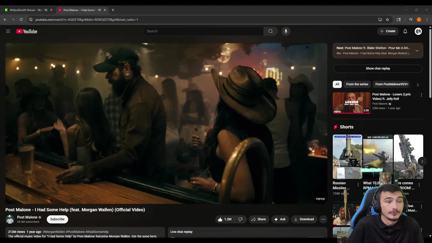Dislike the video with thumbs down
This screenshot has height=243, width=432.
[x=240, y=219]
